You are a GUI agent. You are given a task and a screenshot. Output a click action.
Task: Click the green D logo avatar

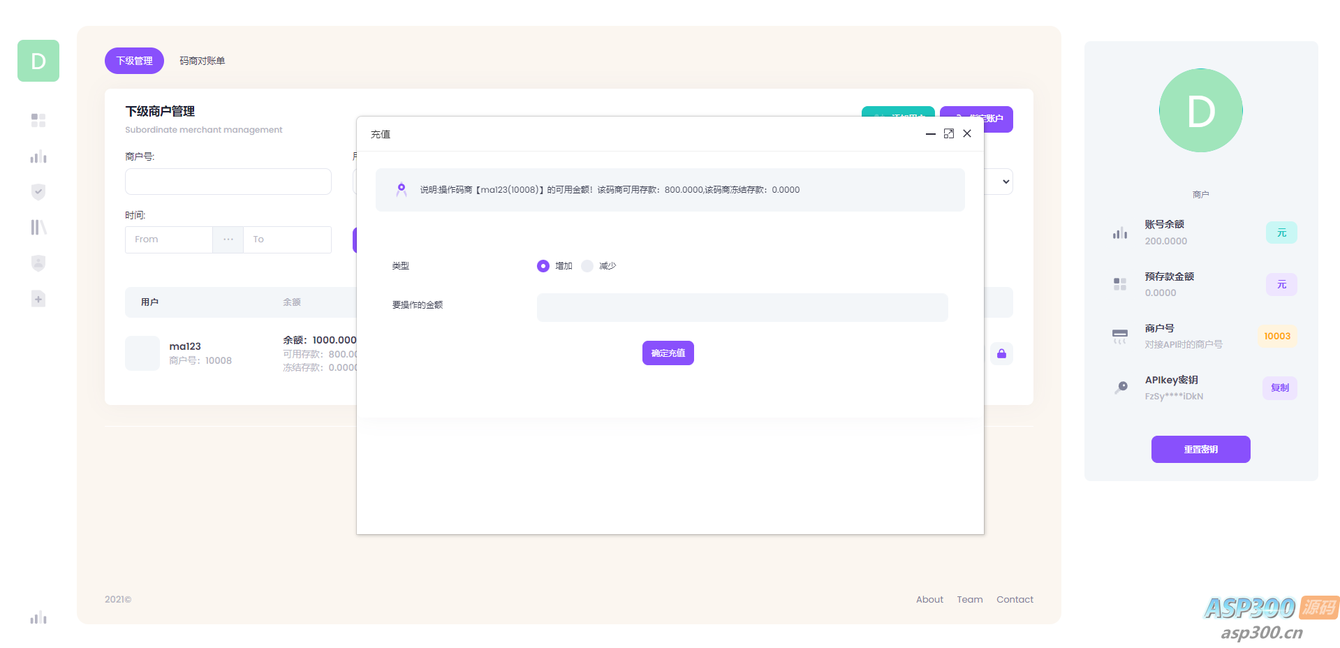[x=38, y=61]
